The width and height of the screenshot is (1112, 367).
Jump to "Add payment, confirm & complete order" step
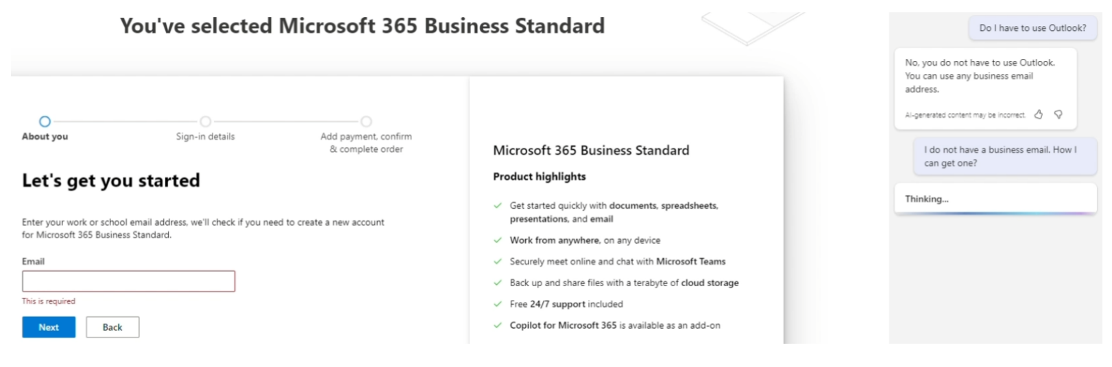point(366,122)
